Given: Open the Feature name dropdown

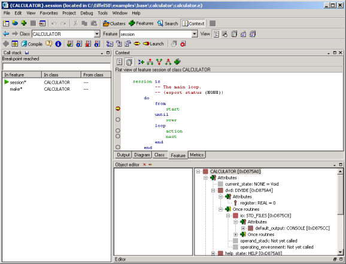Looking at the screenshot, I should (194, 34).
